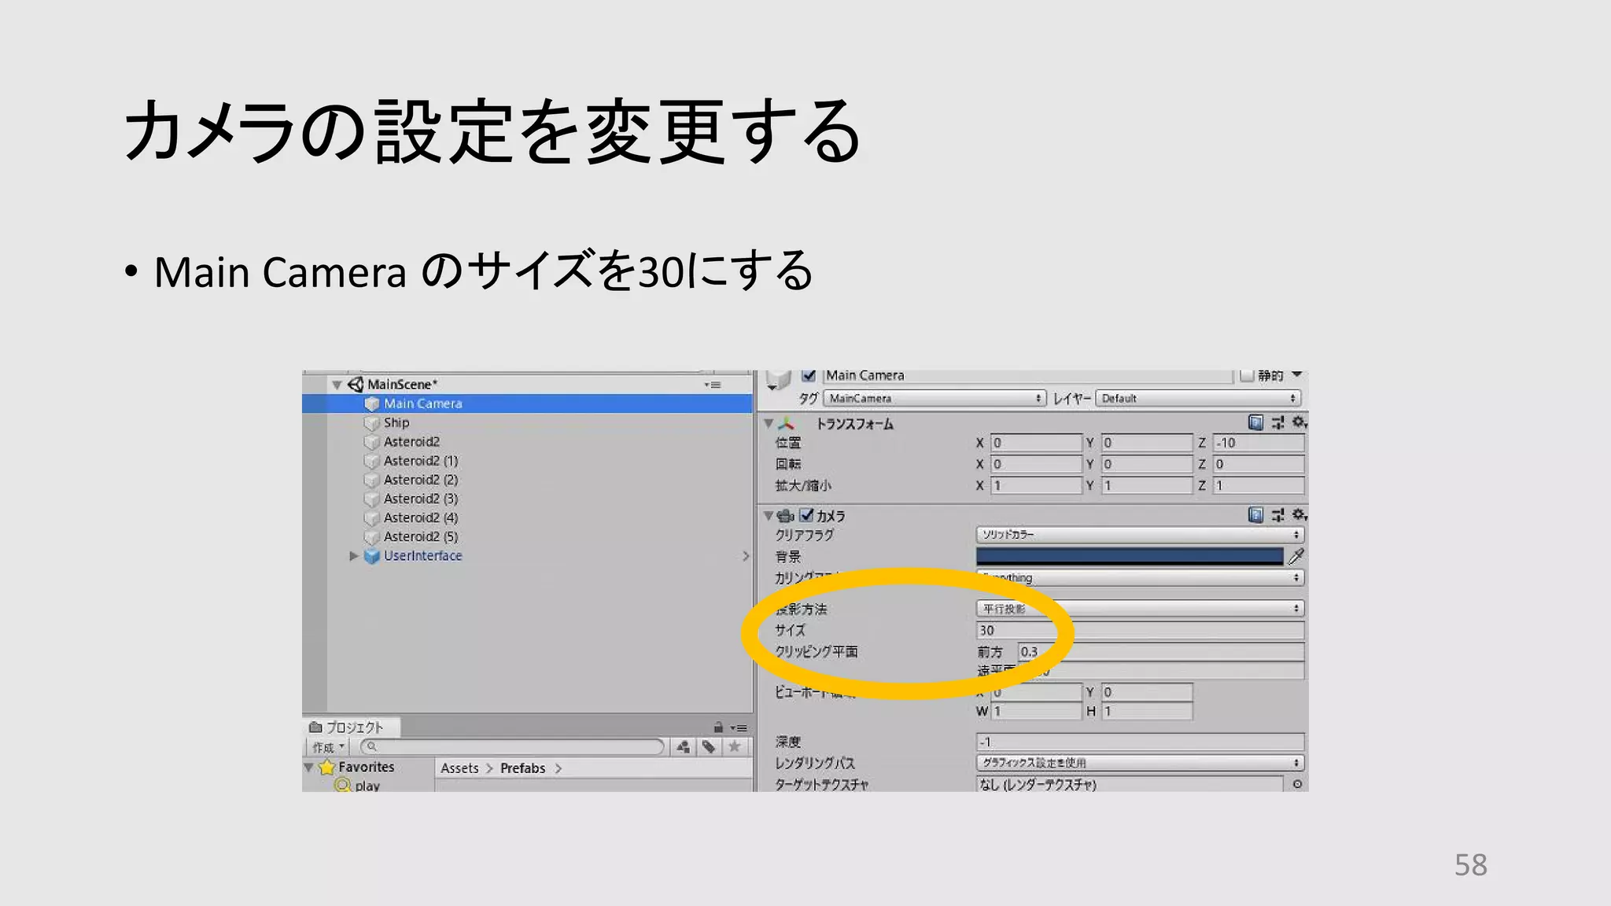The width and height of the screenshot is (1611, 906).
Task: Disable the カメラ component checkbox
Action: 806,515
